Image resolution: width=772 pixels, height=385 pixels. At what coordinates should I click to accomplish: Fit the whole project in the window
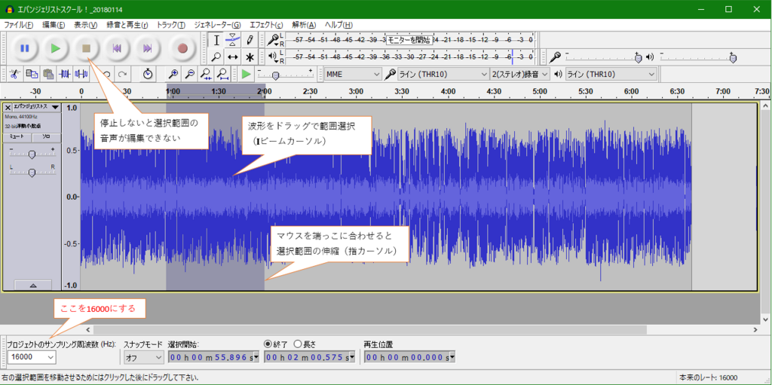(x=222, y=75)
